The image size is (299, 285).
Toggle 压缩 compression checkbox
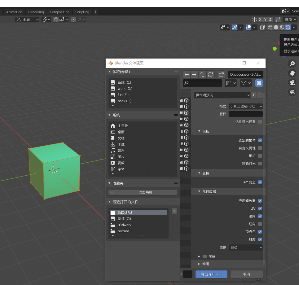coord(205,256)
